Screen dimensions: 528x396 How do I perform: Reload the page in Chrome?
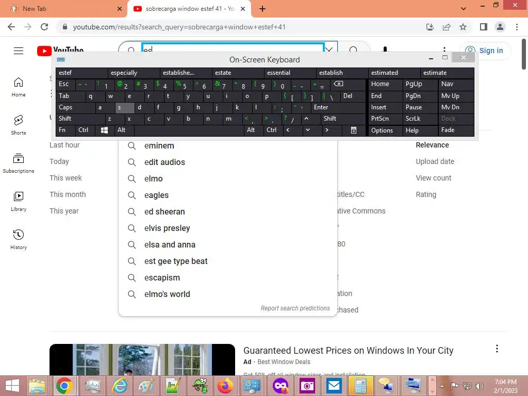44,27
